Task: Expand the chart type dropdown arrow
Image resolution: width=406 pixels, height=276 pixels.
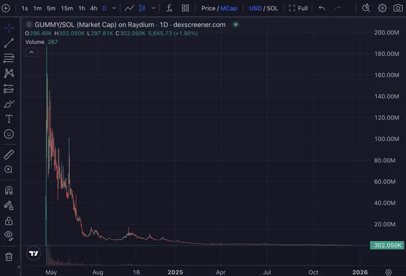Action: tap(153, 8)
